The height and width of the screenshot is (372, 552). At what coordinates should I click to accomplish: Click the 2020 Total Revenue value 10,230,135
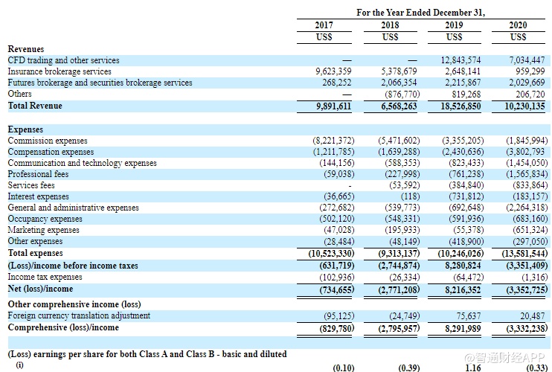(x=519, y=106)
